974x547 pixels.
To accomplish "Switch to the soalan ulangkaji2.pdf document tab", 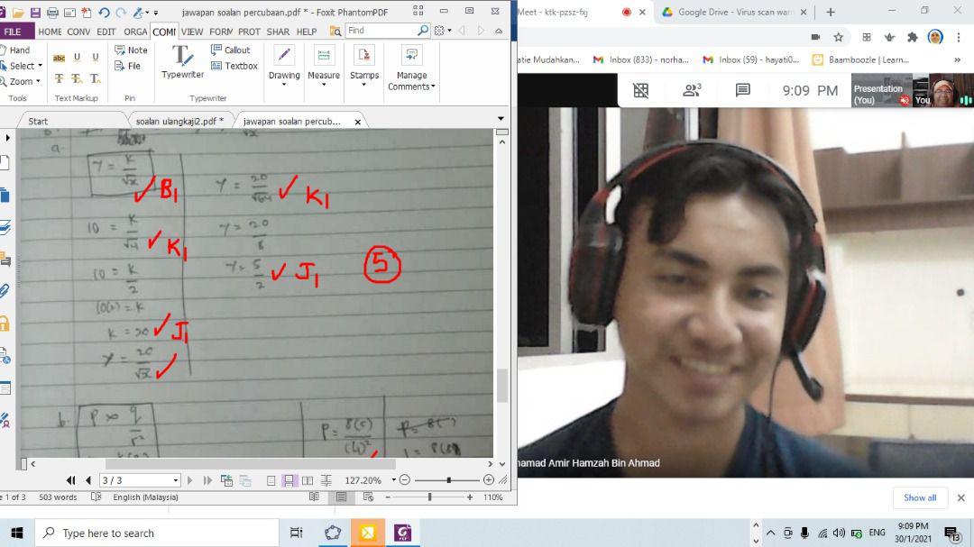I will (179, 121).
